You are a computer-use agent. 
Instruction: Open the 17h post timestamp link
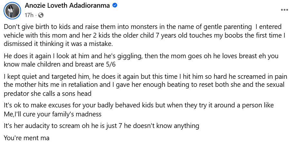[29, 15]
